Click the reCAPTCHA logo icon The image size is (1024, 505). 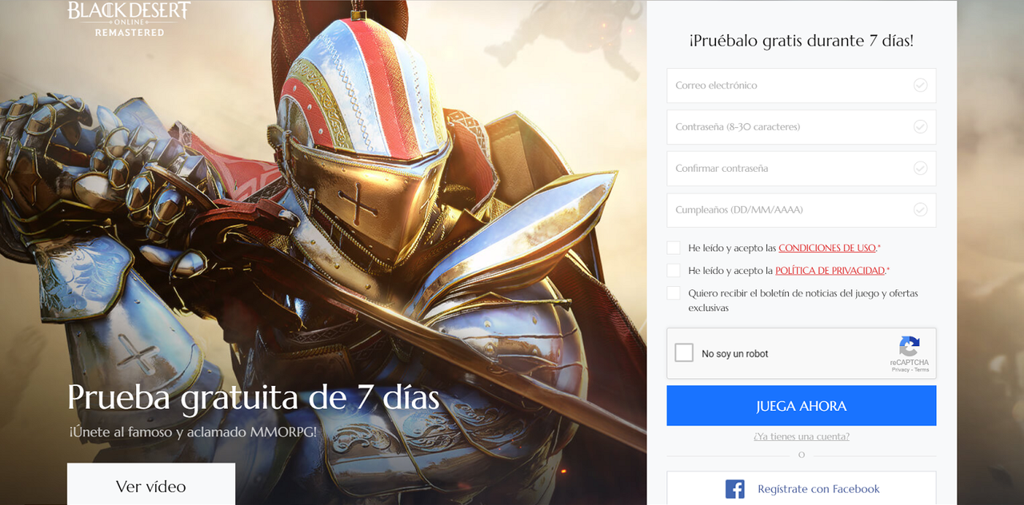coord(910,346)
